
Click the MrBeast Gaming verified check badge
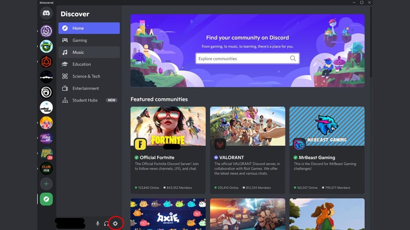coord(295,157)
